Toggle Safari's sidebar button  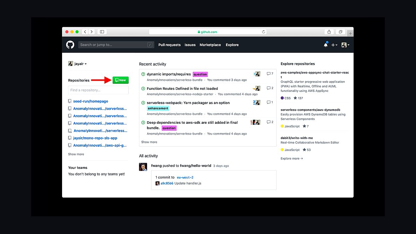pos(102,32)
